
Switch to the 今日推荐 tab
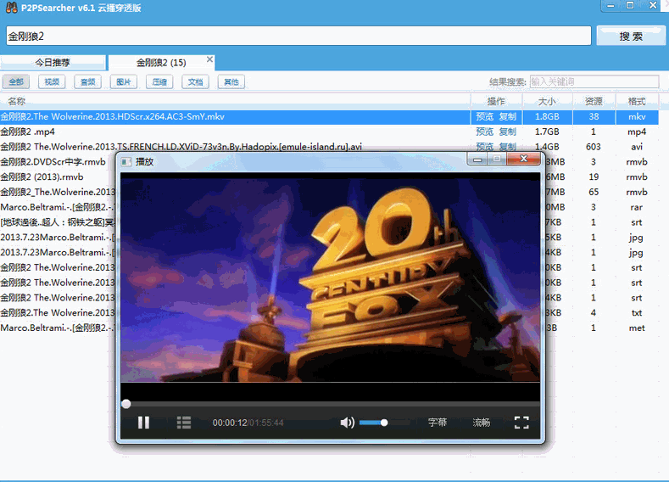click(53, 62)
